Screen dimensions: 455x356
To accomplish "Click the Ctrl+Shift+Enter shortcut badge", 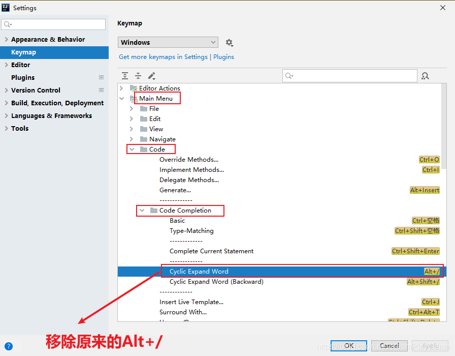I will tap(415, 251).
